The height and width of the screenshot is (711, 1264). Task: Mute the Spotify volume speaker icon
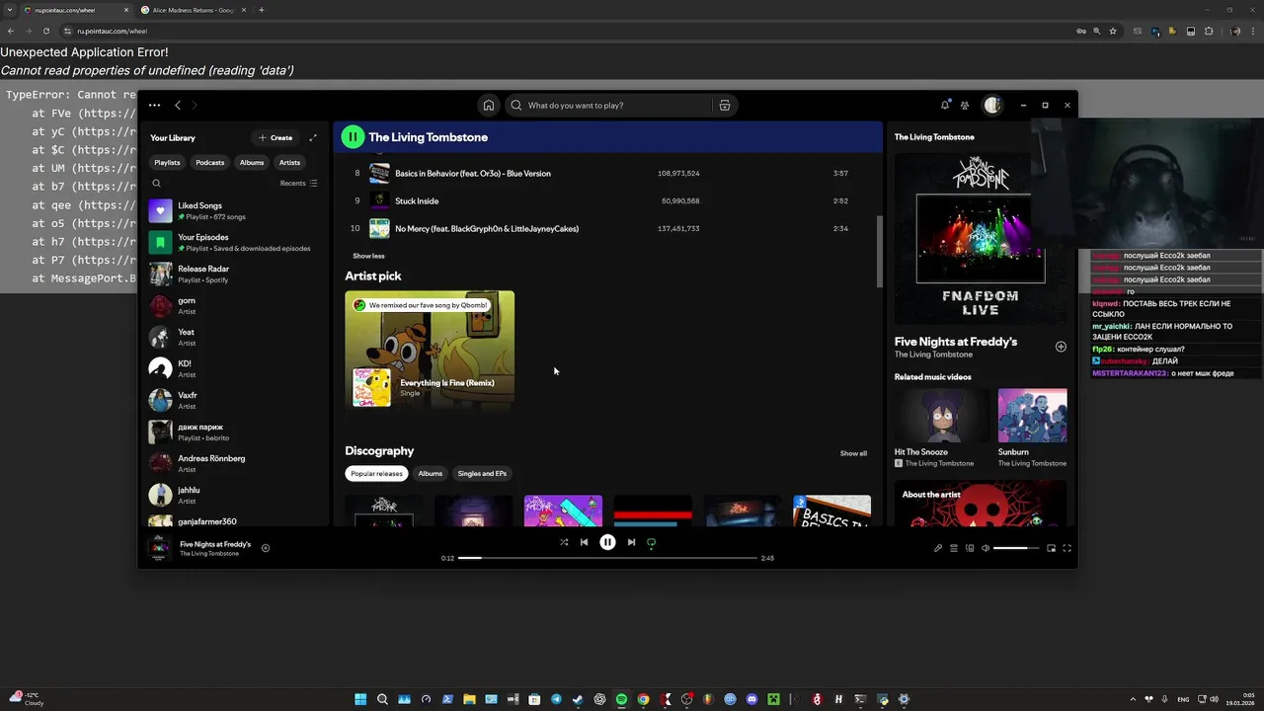[986, 548]
